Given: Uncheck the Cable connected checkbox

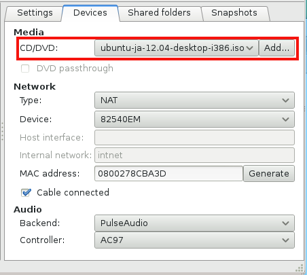Looking at the screenshot, I should pos(26,193).
